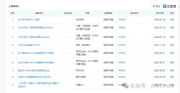Open 详情 for the 星辰20 row
The width and height of the screenshot is (180, 93).
(172, 70)
